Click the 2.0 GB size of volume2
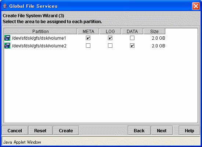Image resolution: width=202 pixels, height=147 pixels. coord(158,46)
